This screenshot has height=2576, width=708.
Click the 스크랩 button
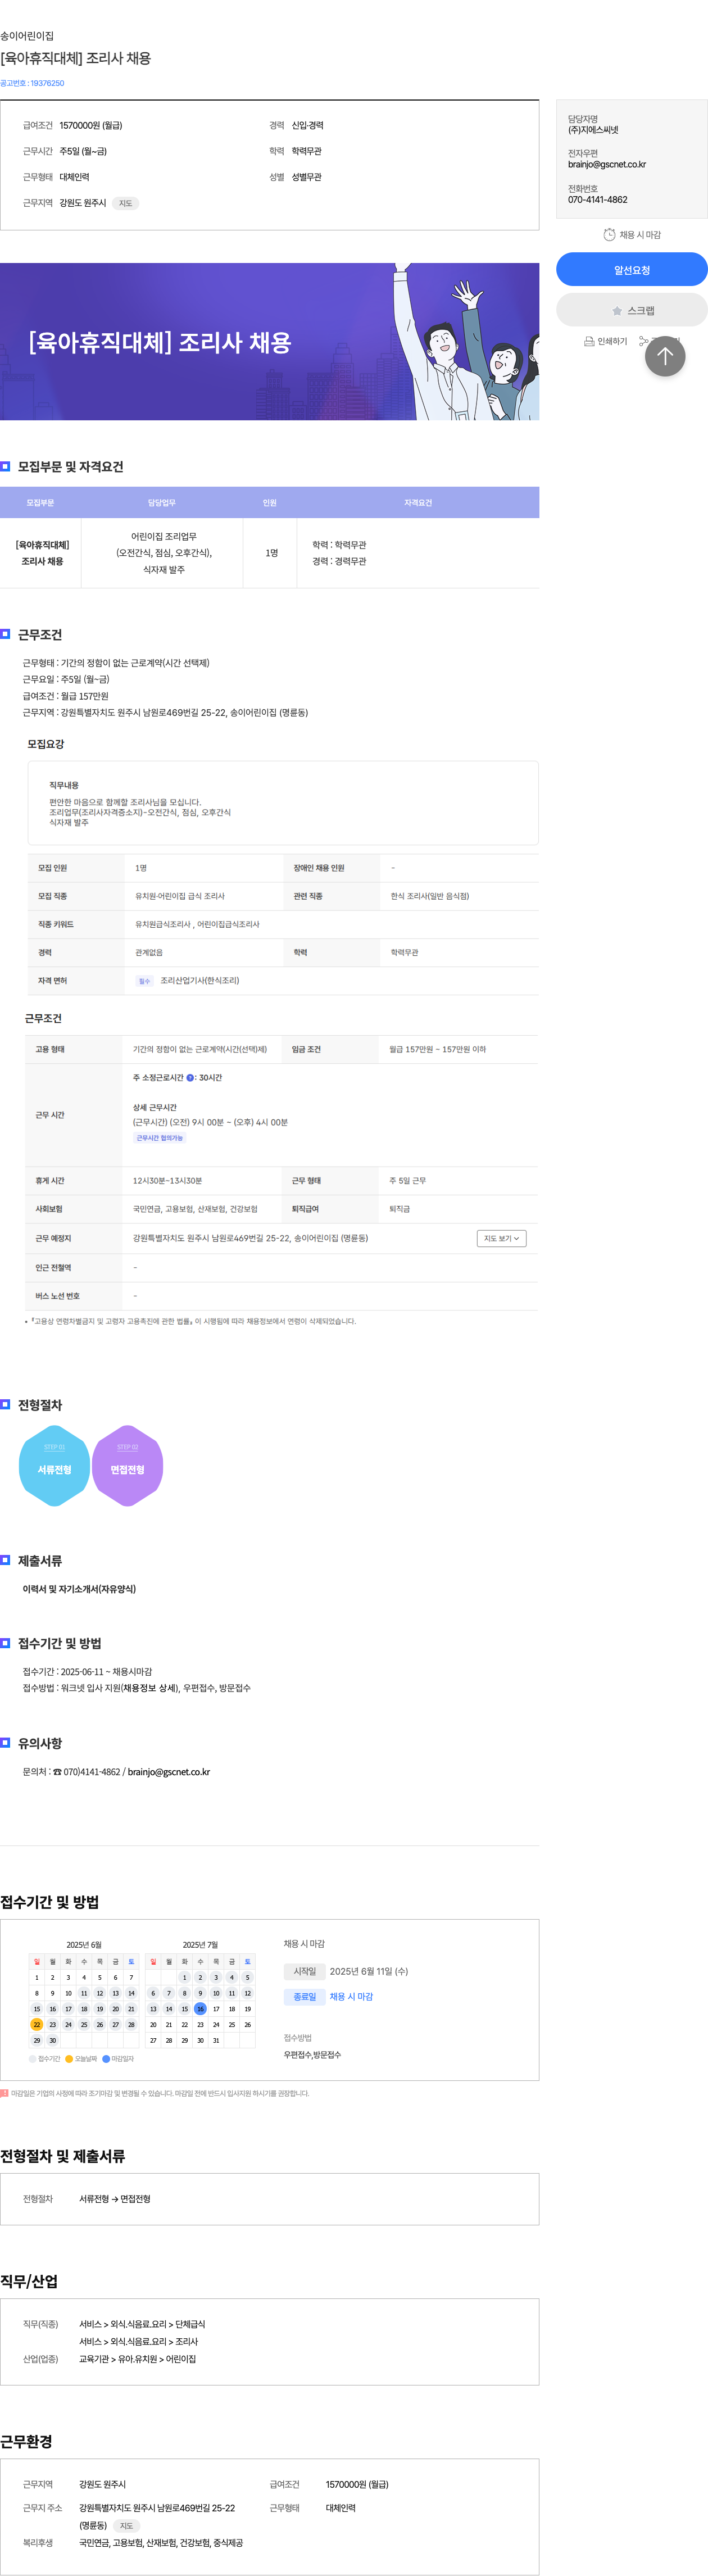(631, 310)
